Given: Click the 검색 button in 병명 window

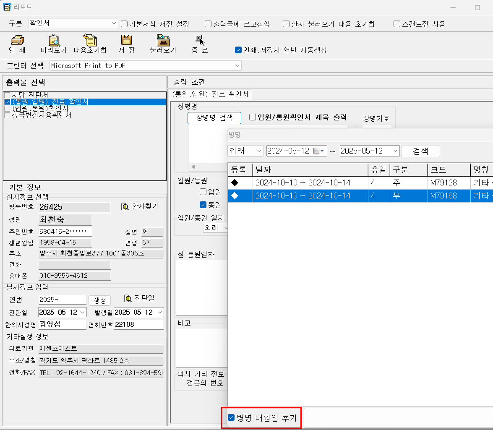Looking at the screenshot, I should point(420,151).
